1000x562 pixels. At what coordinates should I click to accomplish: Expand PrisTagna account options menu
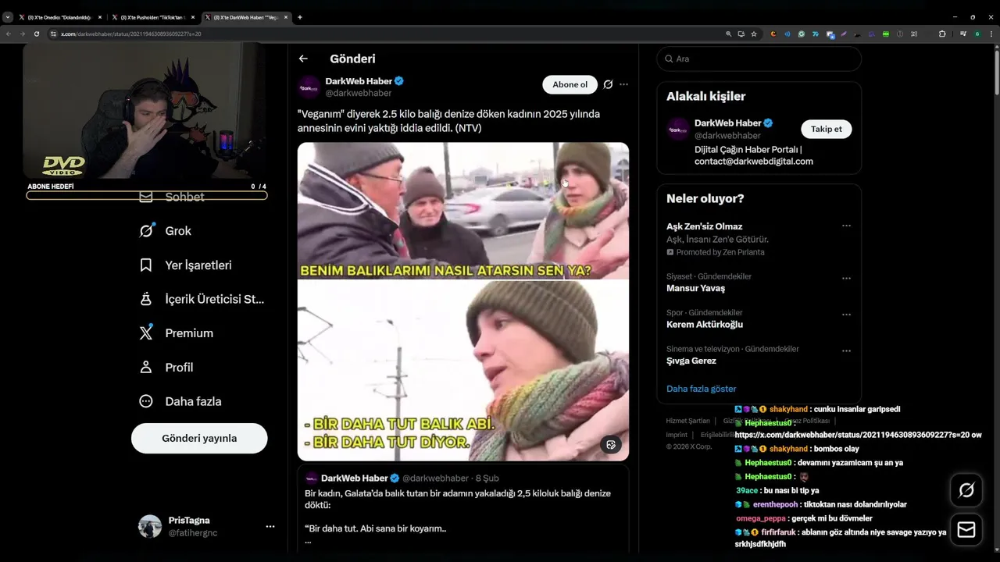[270, 527]
